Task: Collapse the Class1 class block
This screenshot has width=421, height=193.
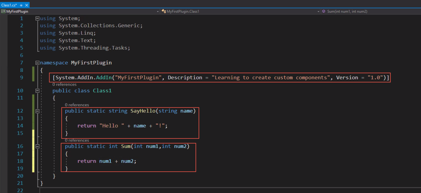Action: click(37, 91)
